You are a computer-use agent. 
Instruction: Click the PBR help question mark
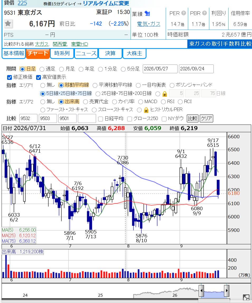coord(205,13)
